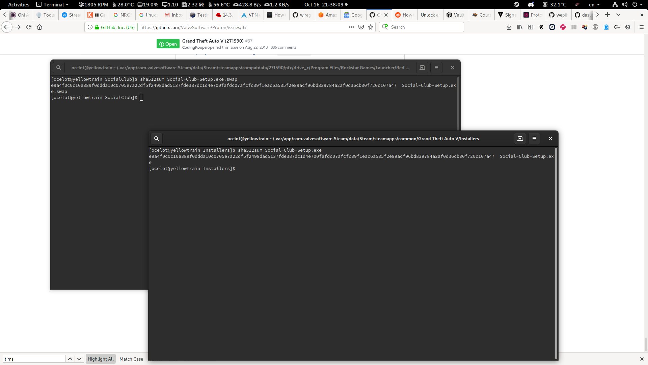648x365 pixels.
Task: Click the 32.1°C temperature indicator
Action: point(555,4)
